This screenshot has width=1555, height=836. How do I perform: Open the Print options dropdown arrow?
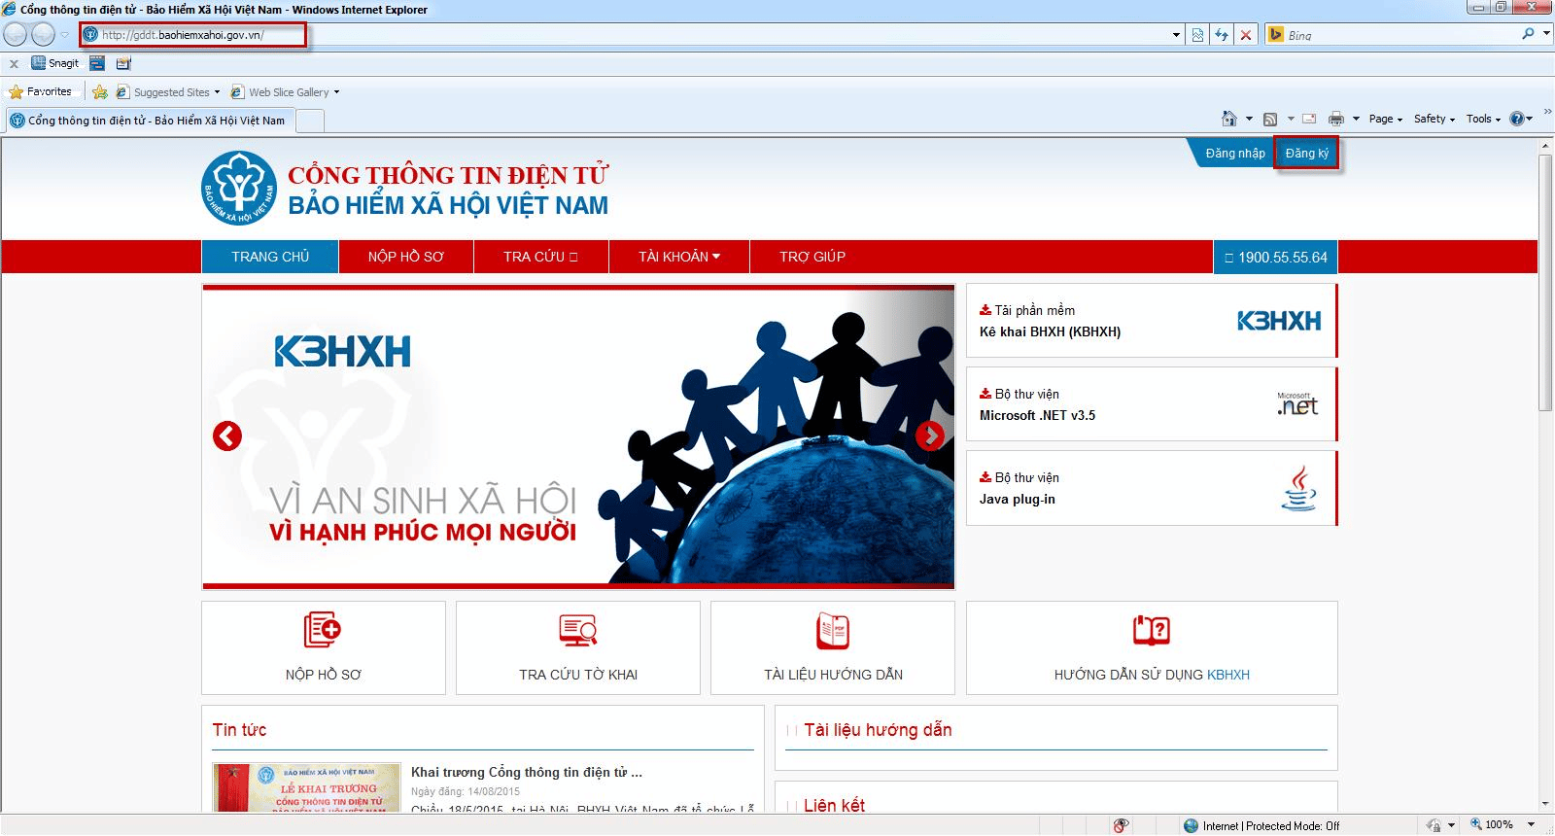(x=1356, y=119)
